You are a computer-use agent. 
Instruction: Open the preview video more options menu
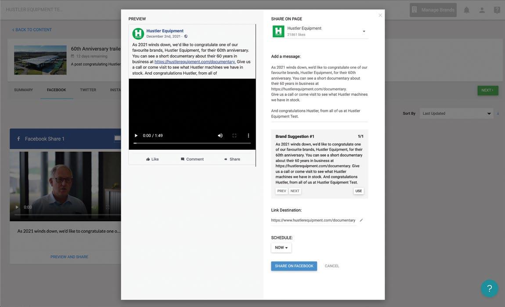coord(248,135)
